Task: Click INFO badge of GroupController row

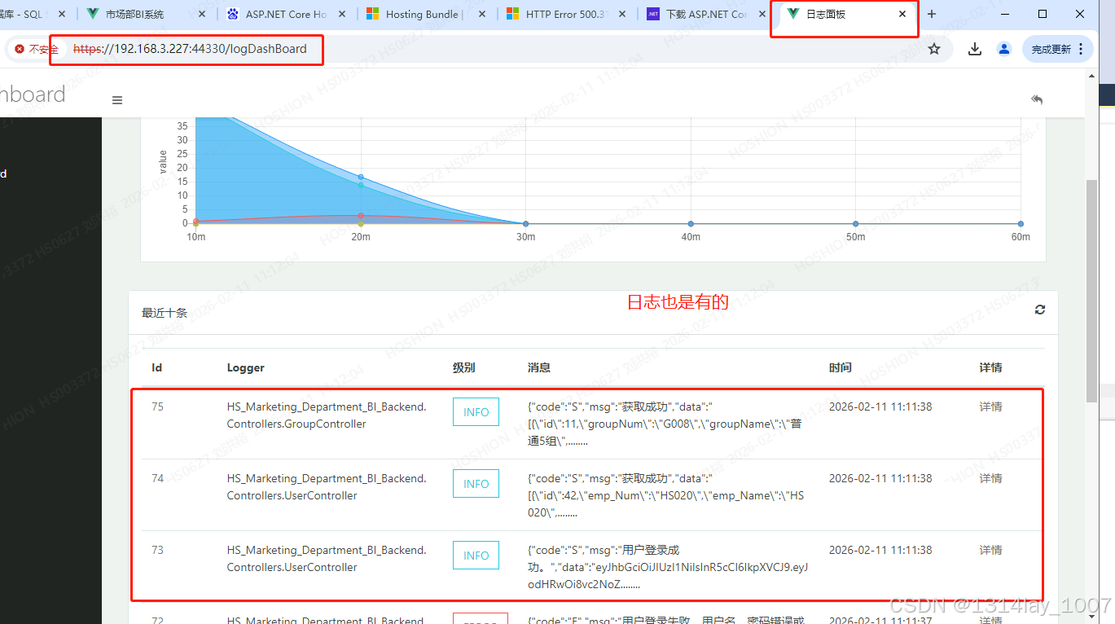Action: point(476,412)
